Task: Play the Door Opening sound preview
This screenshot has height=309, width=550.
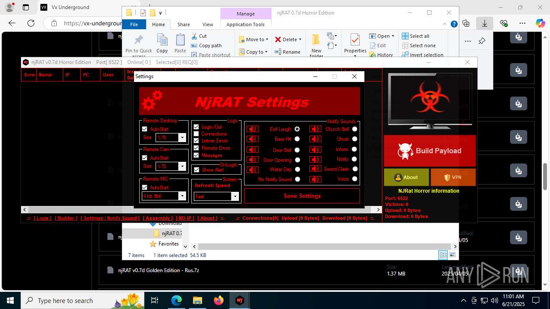Action: pyautogui.click(x=253, y=160)
